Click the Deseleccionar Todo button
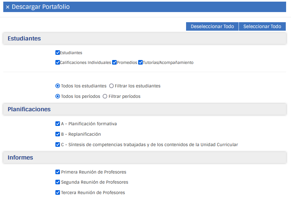Viewport: 291px width, 198px height. click(x=212, y=26)
